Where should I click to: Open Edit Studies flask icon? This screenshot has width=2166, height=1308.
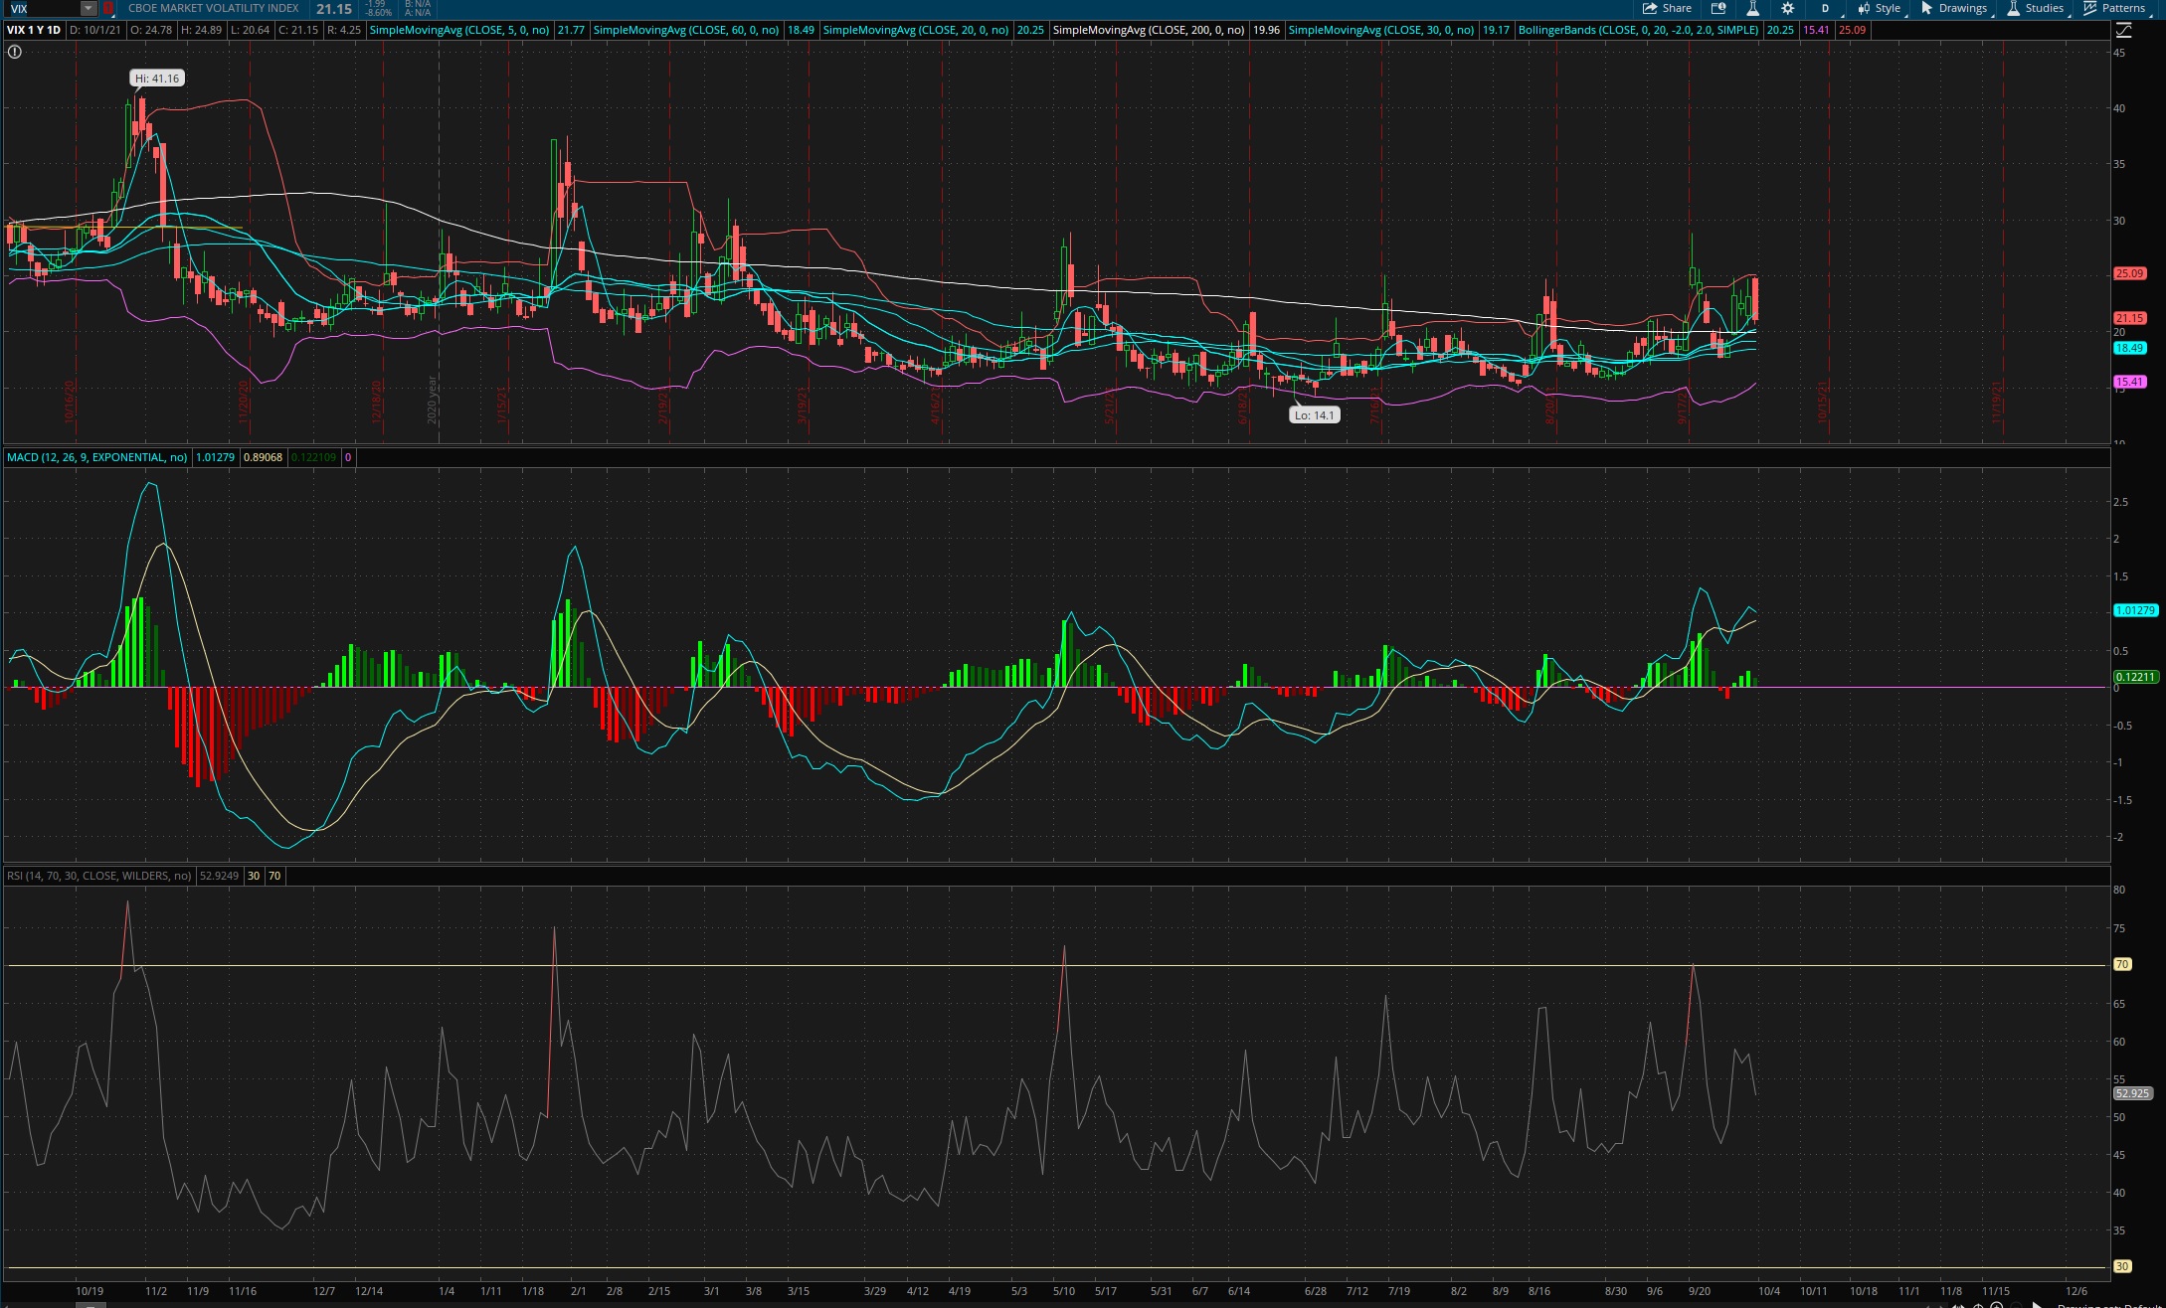pos(1752,8)
